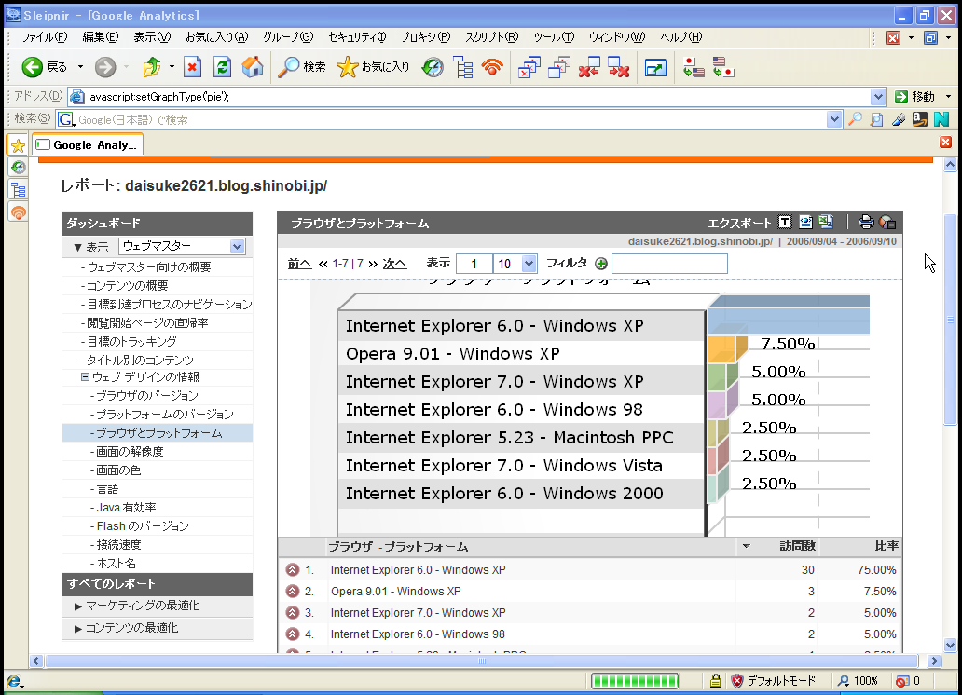This screenshot has width=962, height=695.
Task: Select the Google Analy... tab
Action: [x=87, y=145]
